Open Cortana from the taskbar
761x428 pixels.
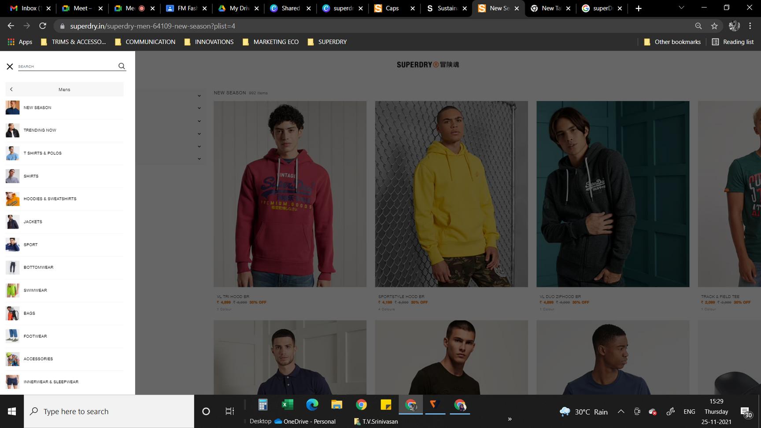coord(206,411)
